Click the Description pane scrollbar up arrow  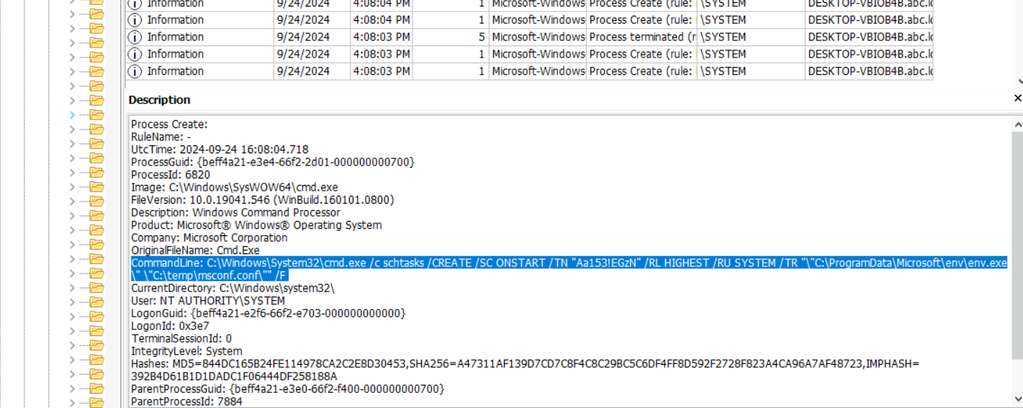[1017, 124]
